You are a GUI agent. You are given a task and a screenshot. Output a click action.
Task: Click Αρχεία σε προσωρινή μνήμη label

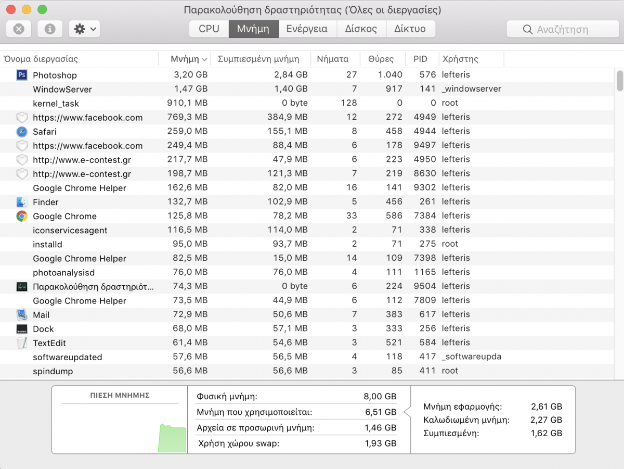(255, 428)
